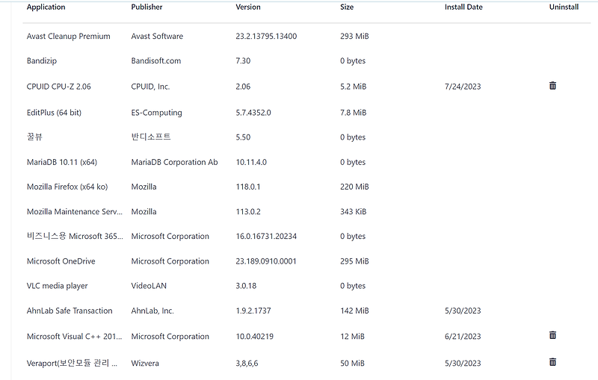This screenshot has height=380, width=598.
Task: Uninstall Veraport using its trash icon
Action: [552, 362]
